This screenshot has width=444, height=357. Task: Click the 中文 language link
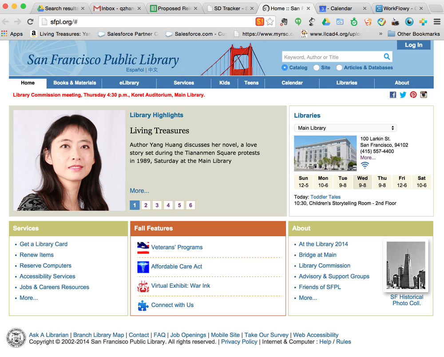coord(153,70)
